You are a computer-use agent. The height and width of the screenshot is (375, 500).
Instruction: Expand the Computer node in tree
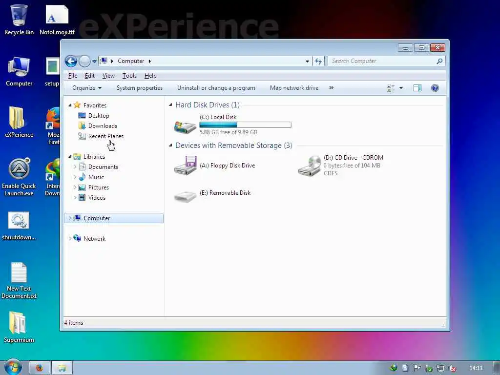tap(70, 218)
